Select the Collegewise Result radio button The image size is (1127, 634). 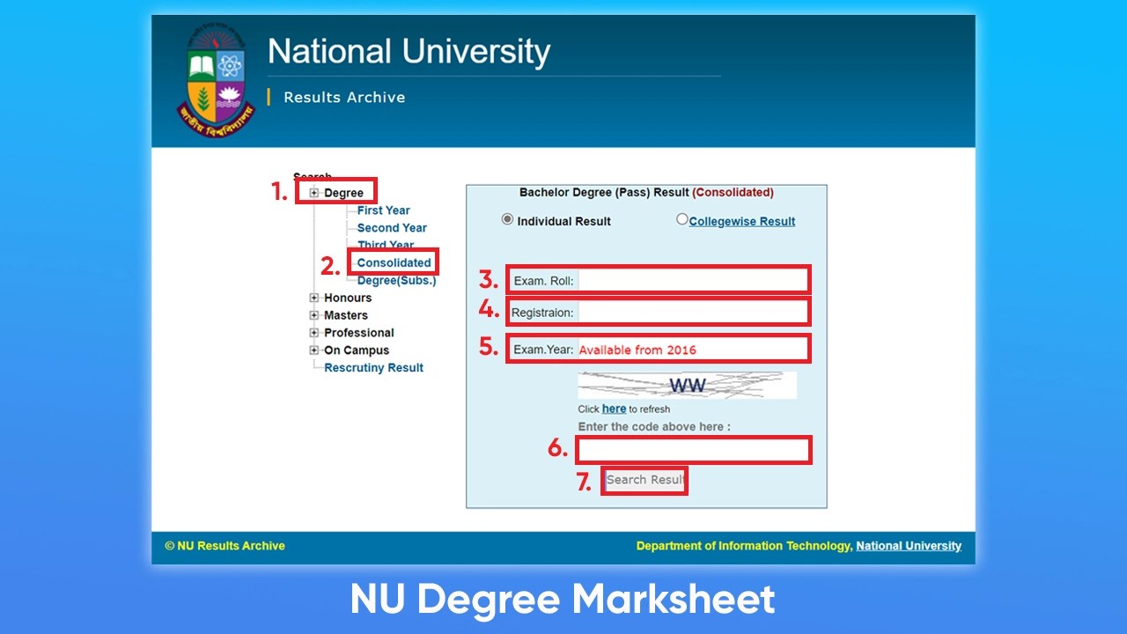point(681,218)
